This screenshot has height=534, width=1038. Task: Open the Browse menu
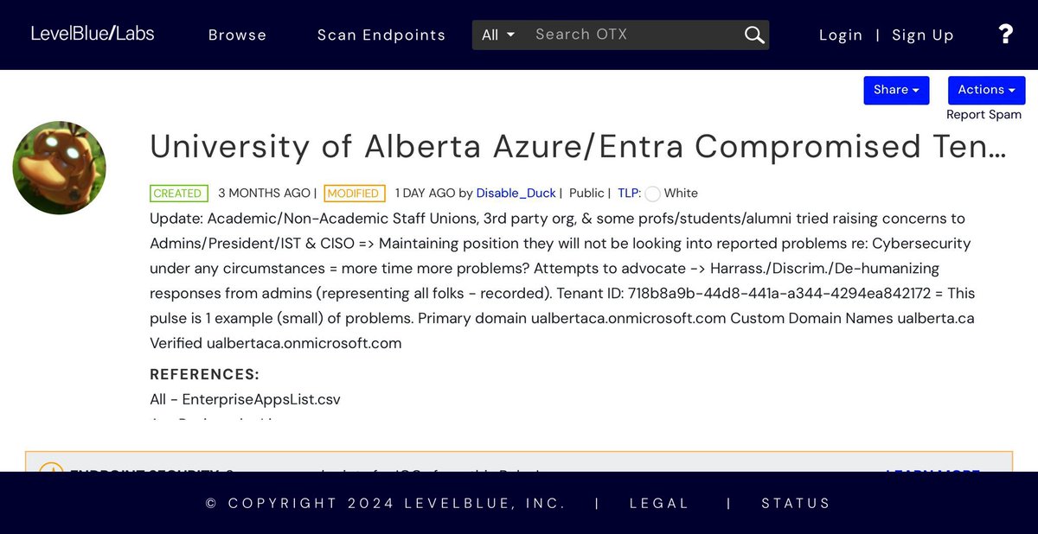click(x=237, y=35)
